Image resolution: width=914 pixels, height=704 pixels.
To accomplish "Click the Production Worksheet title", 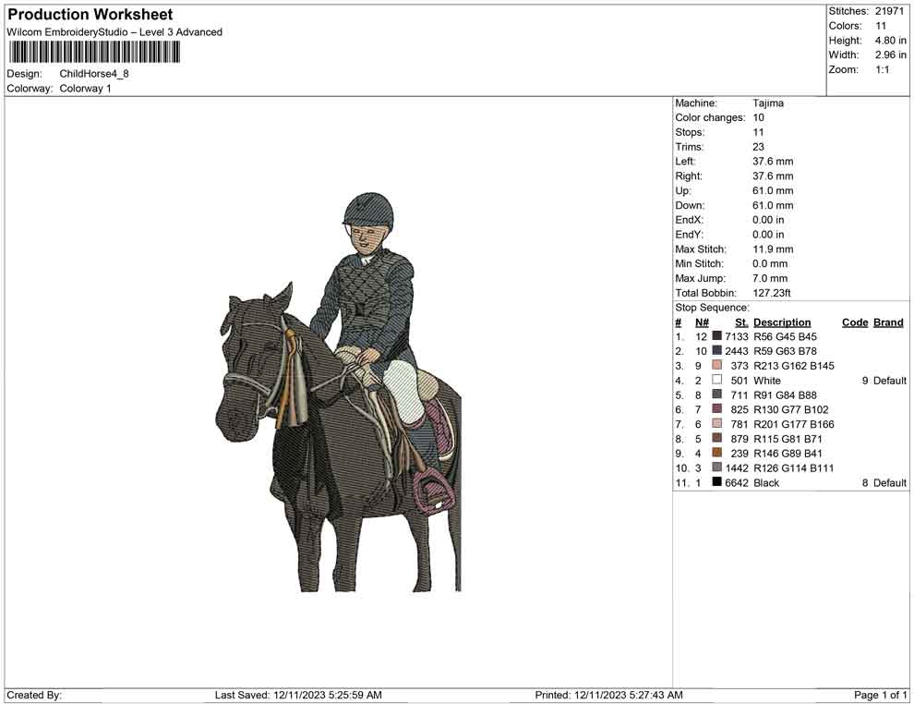I will (90, 15).
